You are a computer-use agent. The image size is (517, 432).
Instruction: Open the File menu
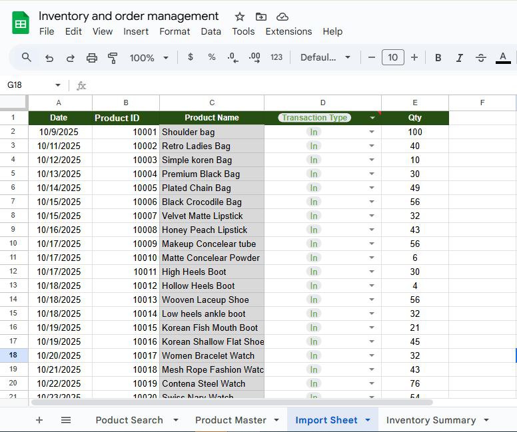47,31
